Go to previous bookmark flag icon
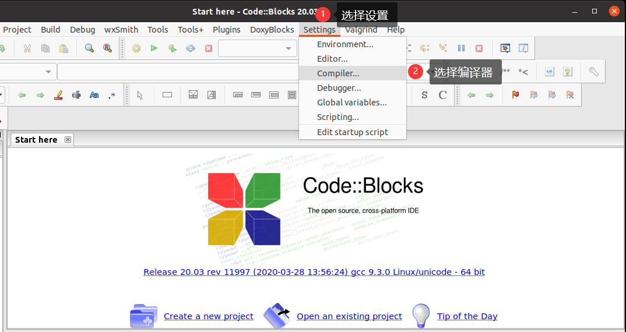Screen dimensions: 626x332 (x=534, y=94)
